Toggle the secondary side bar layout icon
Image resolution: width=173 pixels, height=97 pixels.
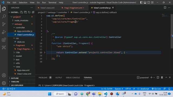coord(149,2)
